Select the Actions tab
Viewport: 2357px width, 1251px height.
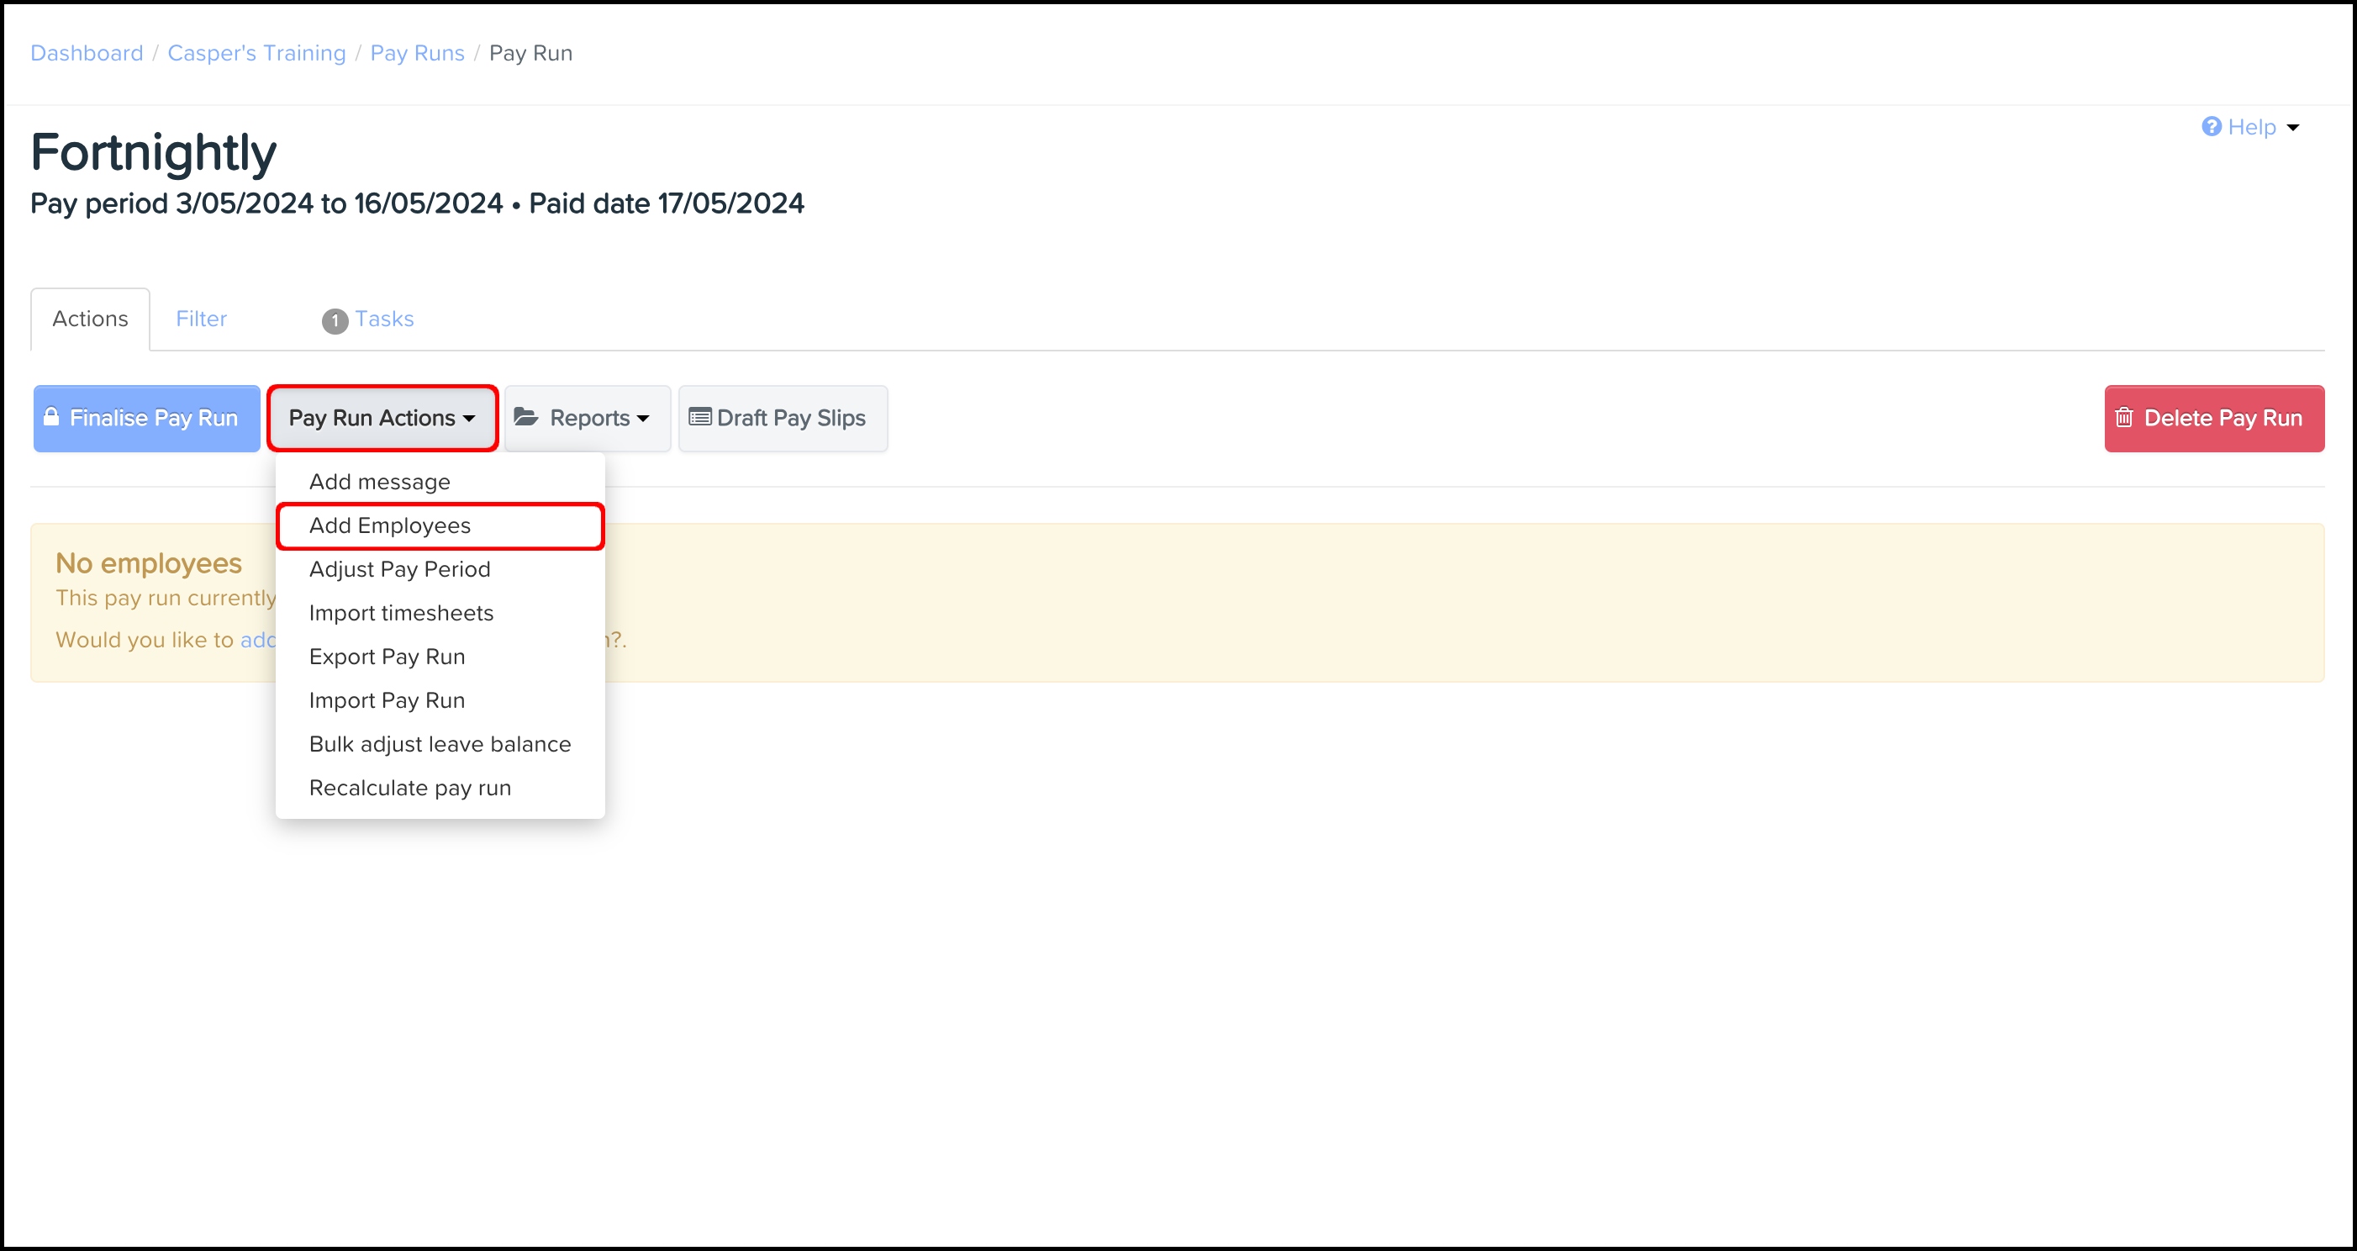tap(90, 319)
